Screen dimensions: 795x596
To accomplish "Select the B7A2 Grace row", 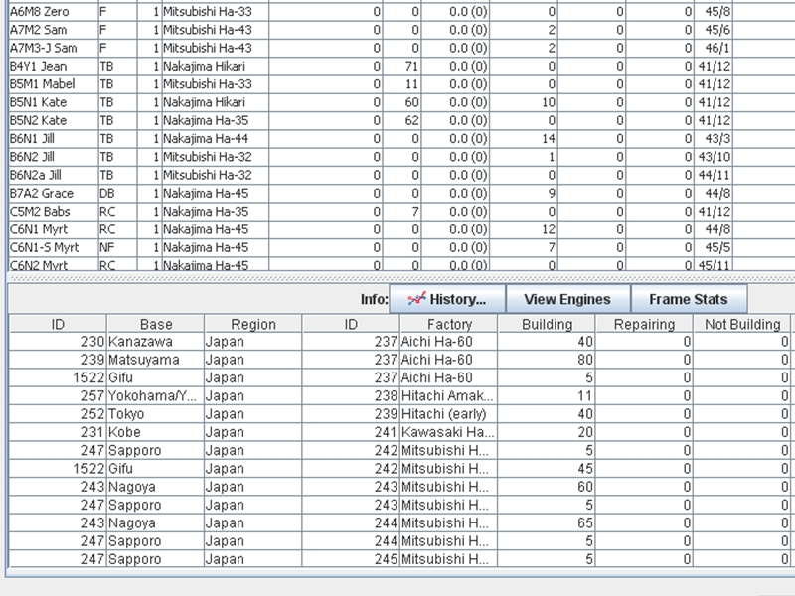I will click(x=400, y=194).
